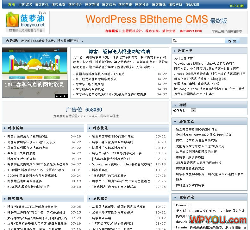
Task: Open 博客设计 in the top navigation
Action: tap(142, 4)
